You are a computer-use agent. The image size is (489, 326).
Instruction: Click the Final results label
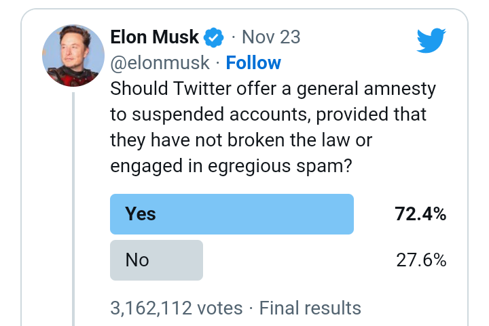[x=310, y=308]
